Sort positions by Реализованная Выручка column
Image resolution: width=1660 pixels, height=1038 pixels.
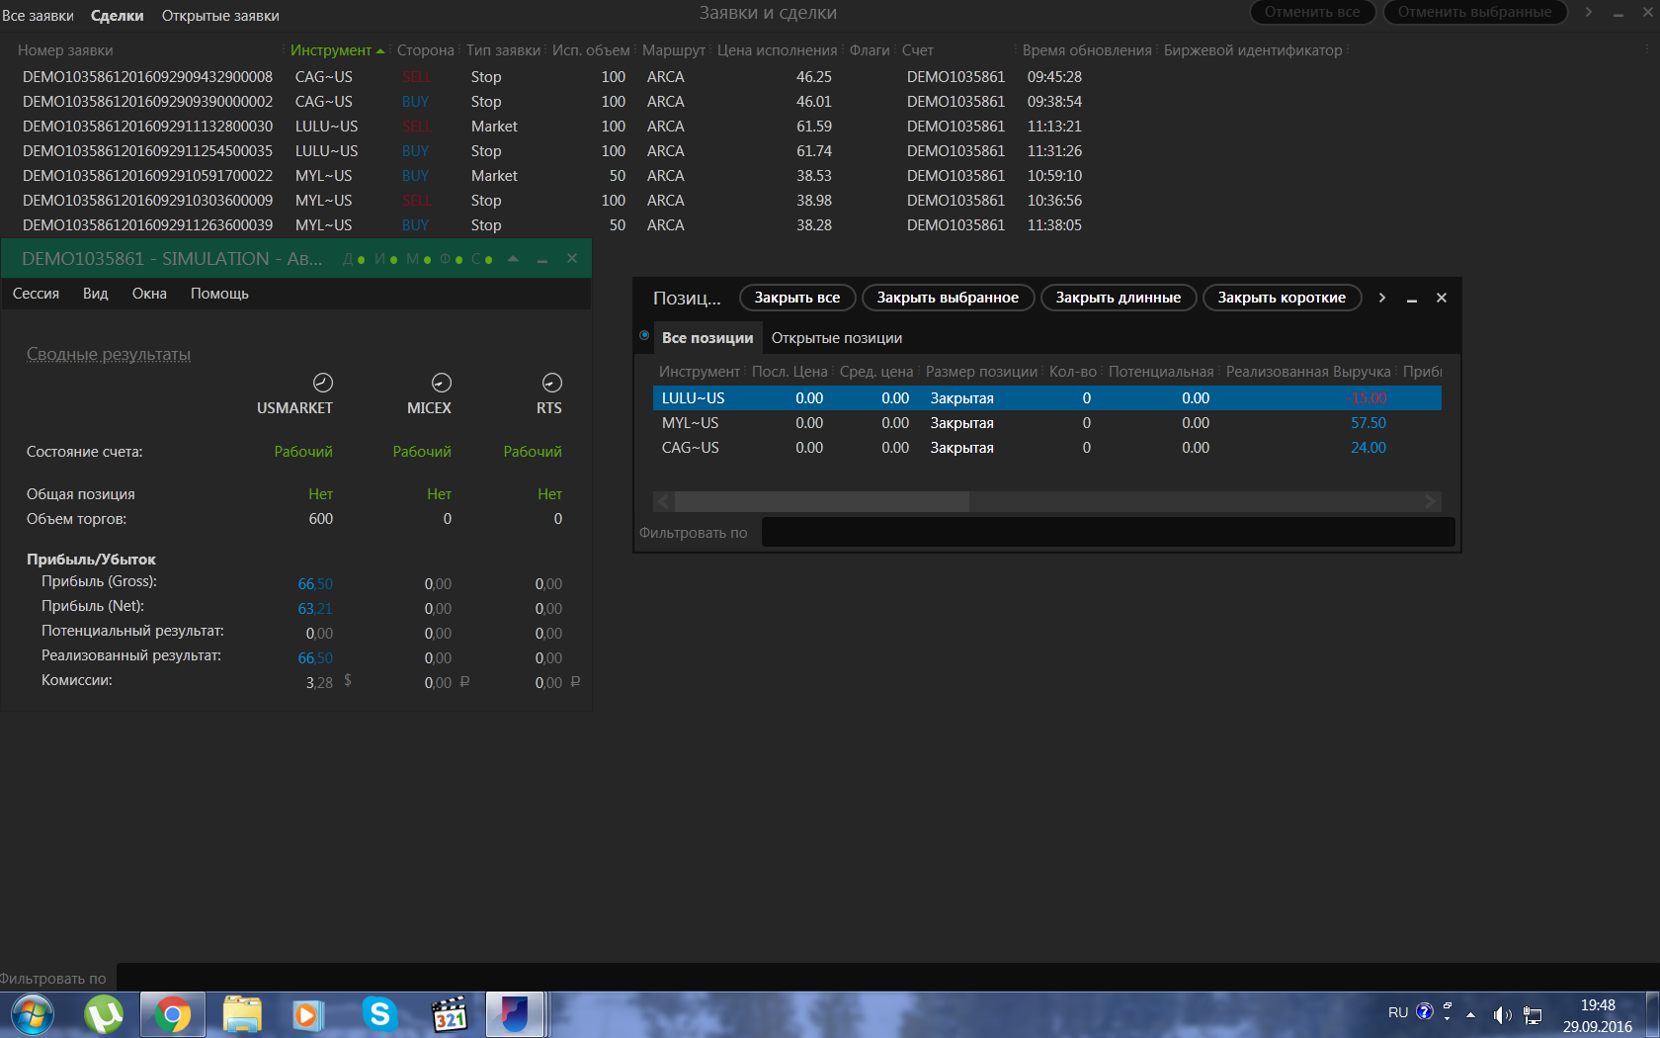[x=1308, y=372]
